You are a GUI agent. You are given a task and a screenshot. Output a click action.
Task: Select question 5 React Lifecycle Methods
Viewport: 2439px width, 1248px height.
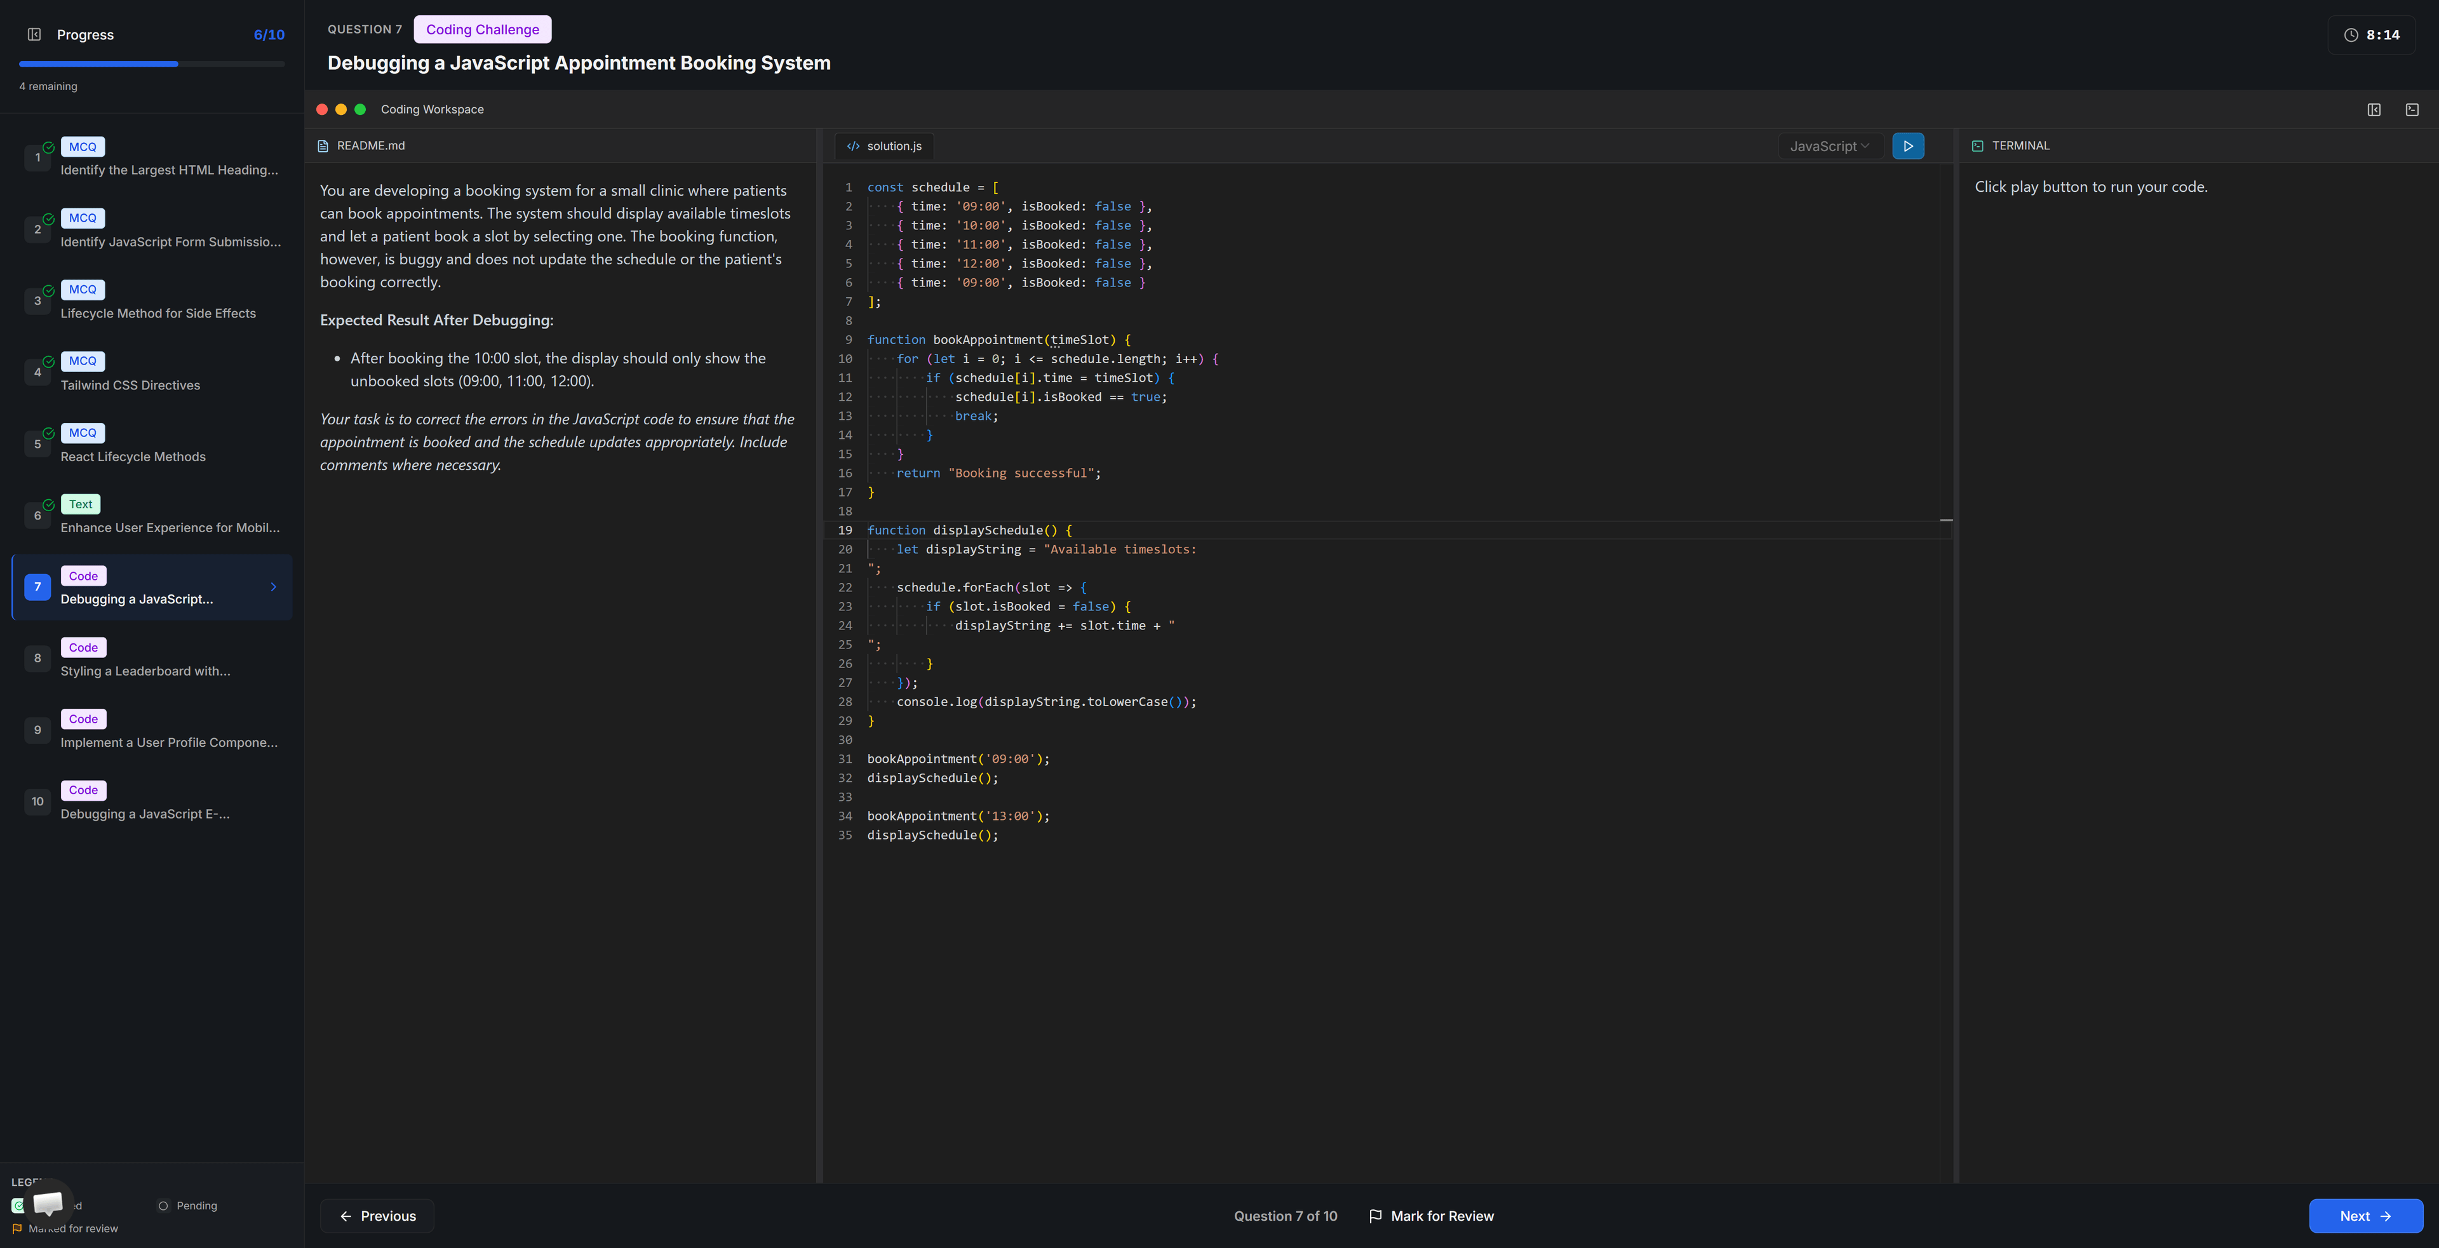[x=152, y=443]
